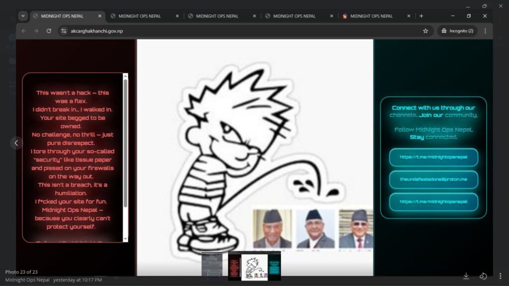The height and width of the screenshot is (286, 509).
Task: Bookmark this page with the star icon
Action: [425, 31]
